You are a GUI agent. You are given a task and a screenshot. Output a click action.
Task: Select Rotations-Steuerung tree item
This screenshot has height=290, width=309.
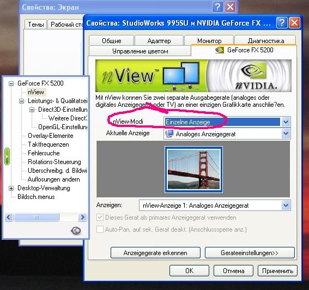point(54,162)
